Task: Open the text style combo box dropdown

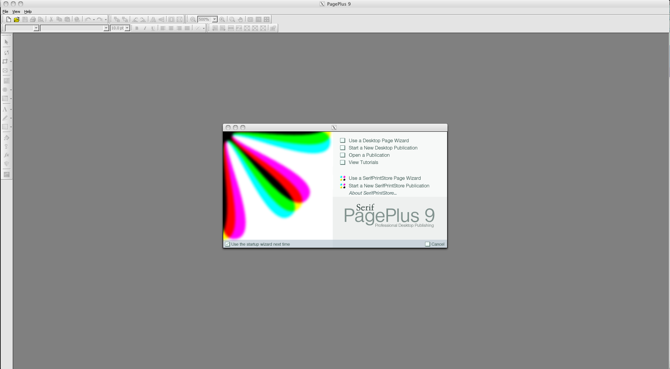Action: 36,28
